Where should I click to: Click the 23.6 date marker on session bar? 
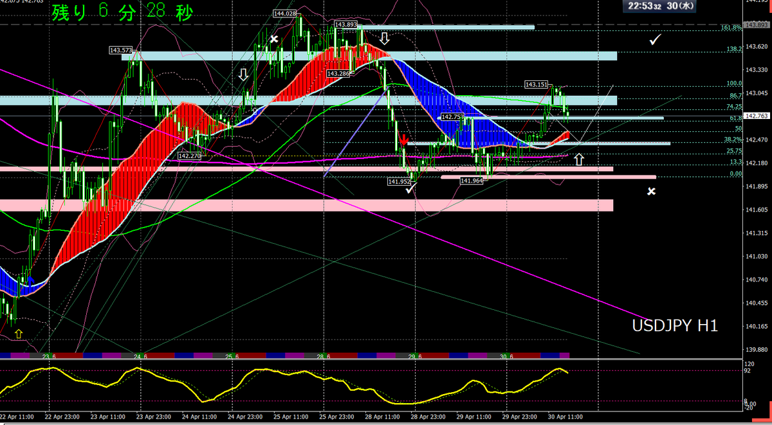click(48, 357)
